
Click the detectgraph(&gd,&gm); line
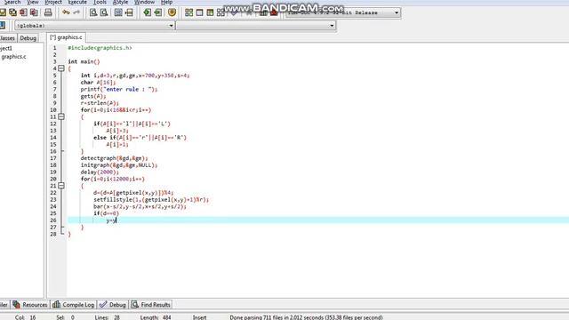(x=115, y=158)
